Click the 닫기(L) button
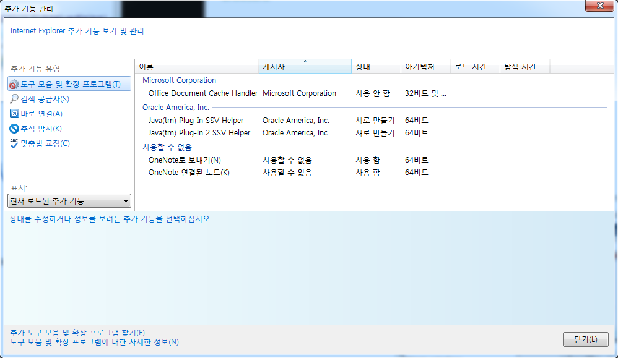The height and width of the screenshot is (358, 618). pyautogui.click(x=585, y=339)
